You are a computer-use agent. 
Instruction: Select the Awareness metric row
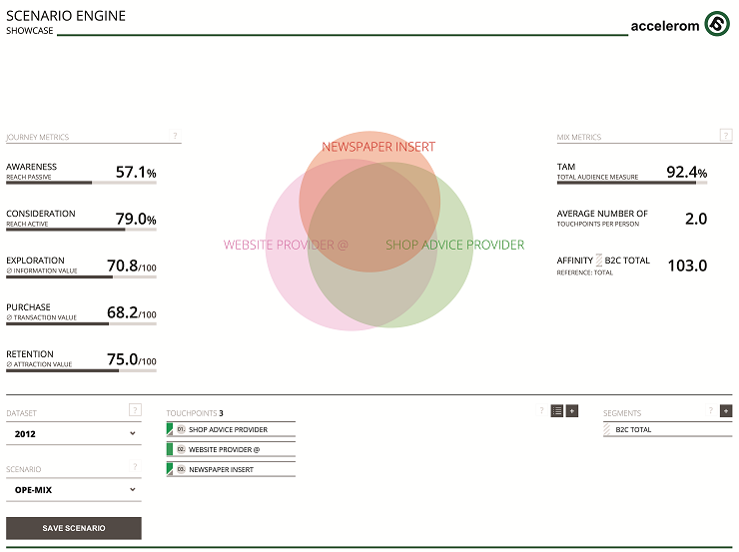click(81, 172)
